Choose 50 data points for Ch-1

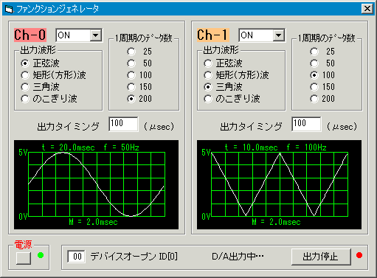tap(322, 63)
